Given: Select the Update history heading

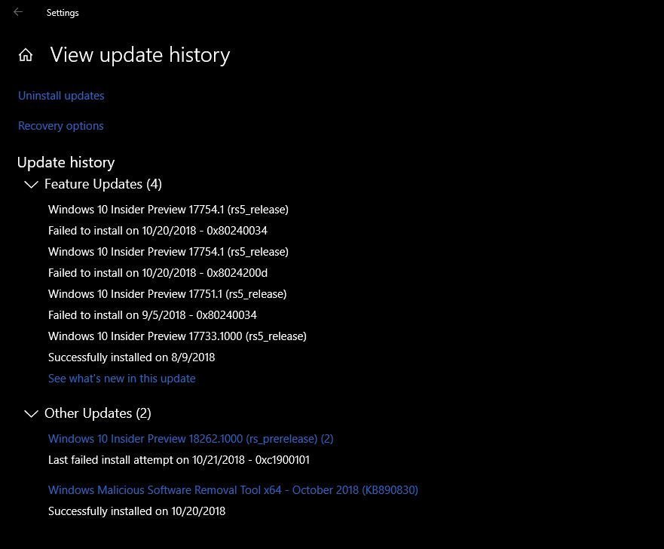Looking at the screenshot, I should 66,162.
